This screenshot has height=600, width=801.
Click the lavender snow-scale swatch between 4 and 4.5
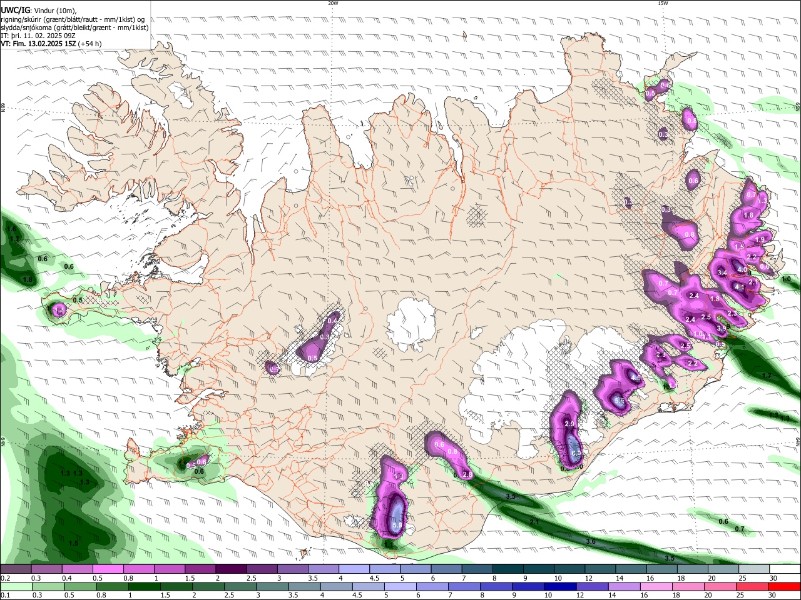pos(353,569)
